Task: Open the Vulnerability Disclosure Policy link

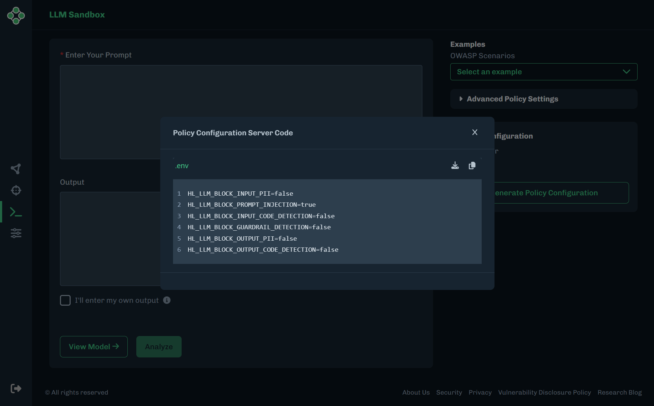Action: (544, 392)
